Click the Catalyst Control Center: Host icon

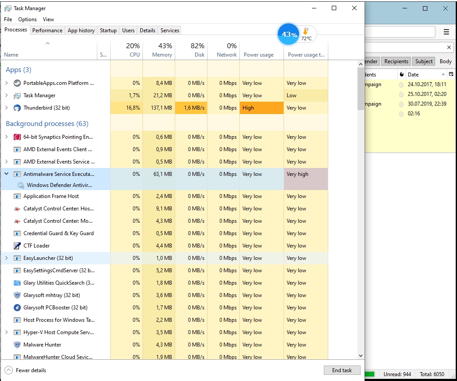17,209
